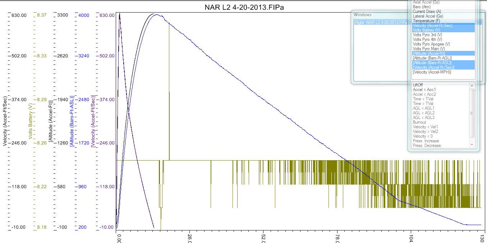Screen dimensions: 487x243
Task: Select Volts Pyro Apogee (V) channel
Action: point(431,44)
